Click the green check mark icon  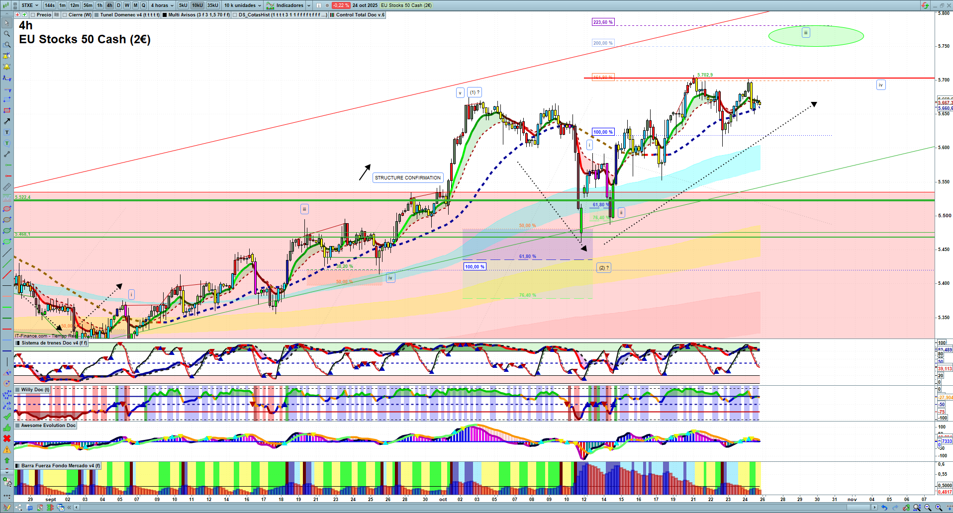[7, 417]
